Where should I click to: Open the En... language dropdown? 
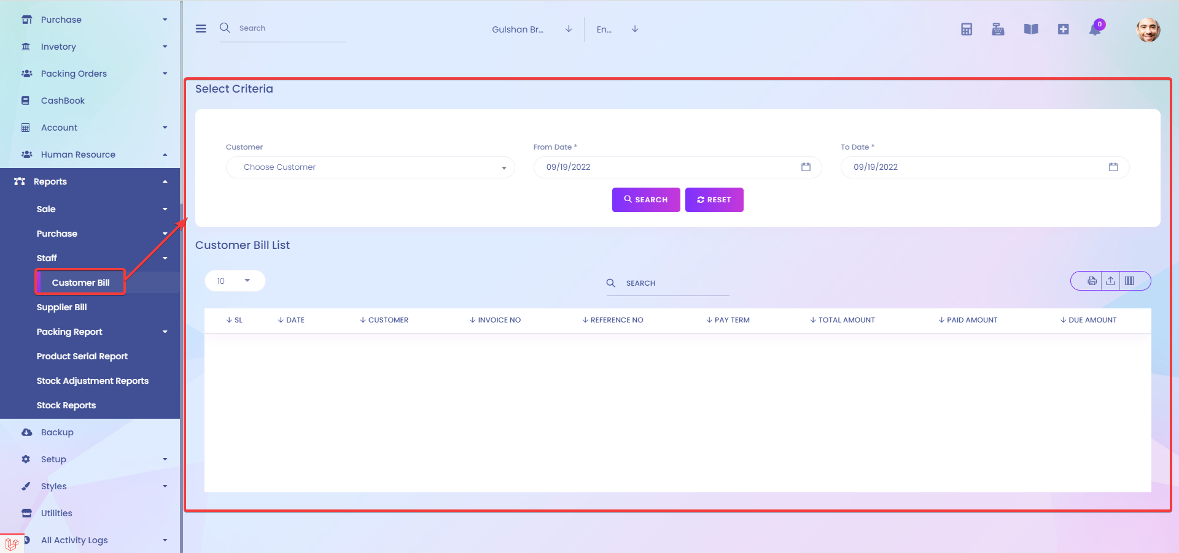pyautogui.click(x=617, y=29)
